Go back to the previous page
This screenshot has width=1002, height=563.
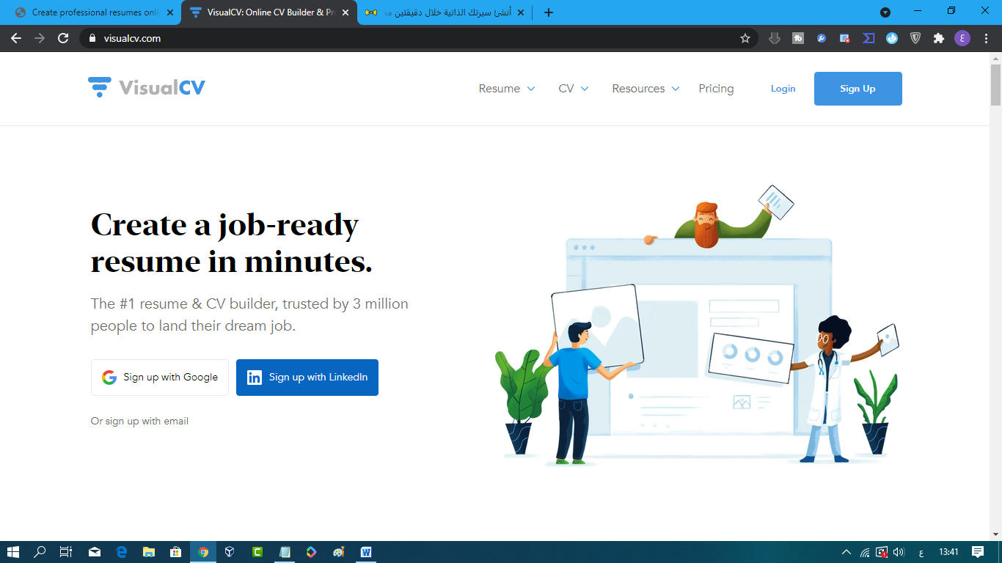[16, 38]
